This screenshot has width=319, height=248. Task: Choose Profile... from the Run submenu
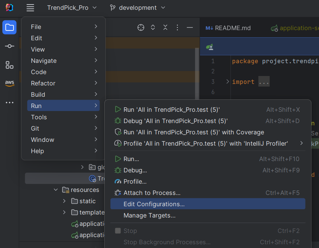(208, 181)
